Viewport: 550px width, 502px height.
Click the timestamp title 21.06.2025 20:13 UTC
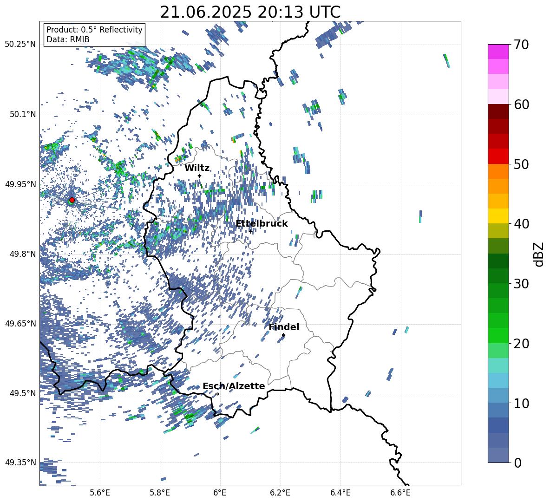[x=250, y=12]
